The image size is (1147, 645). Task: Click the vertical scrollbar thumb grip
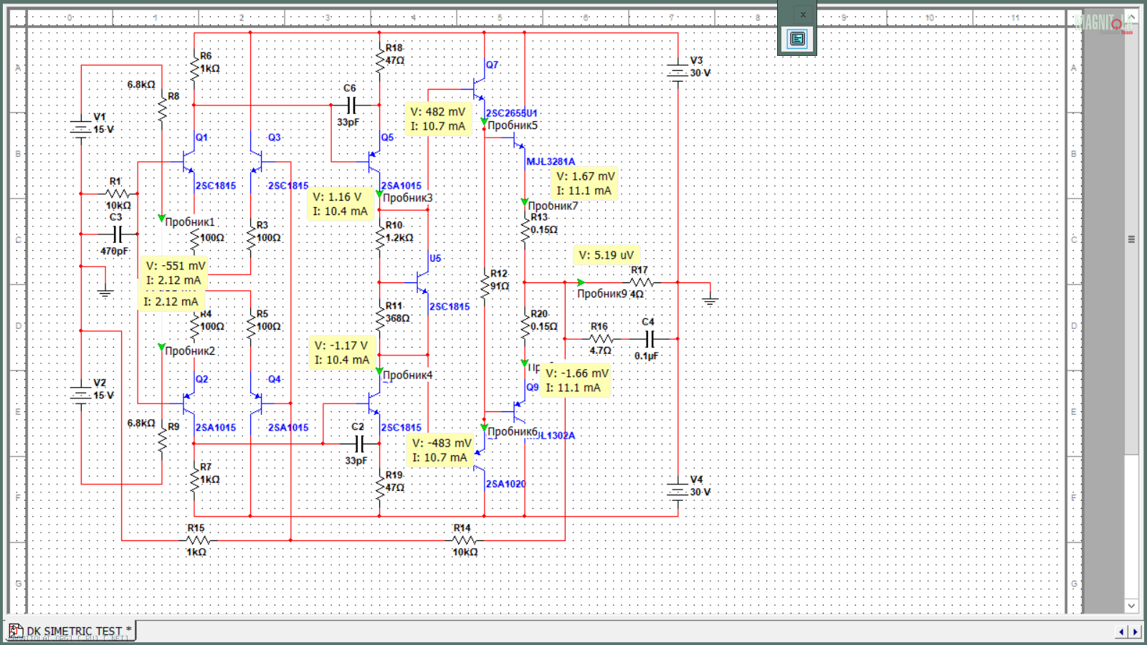[1131, 239]
